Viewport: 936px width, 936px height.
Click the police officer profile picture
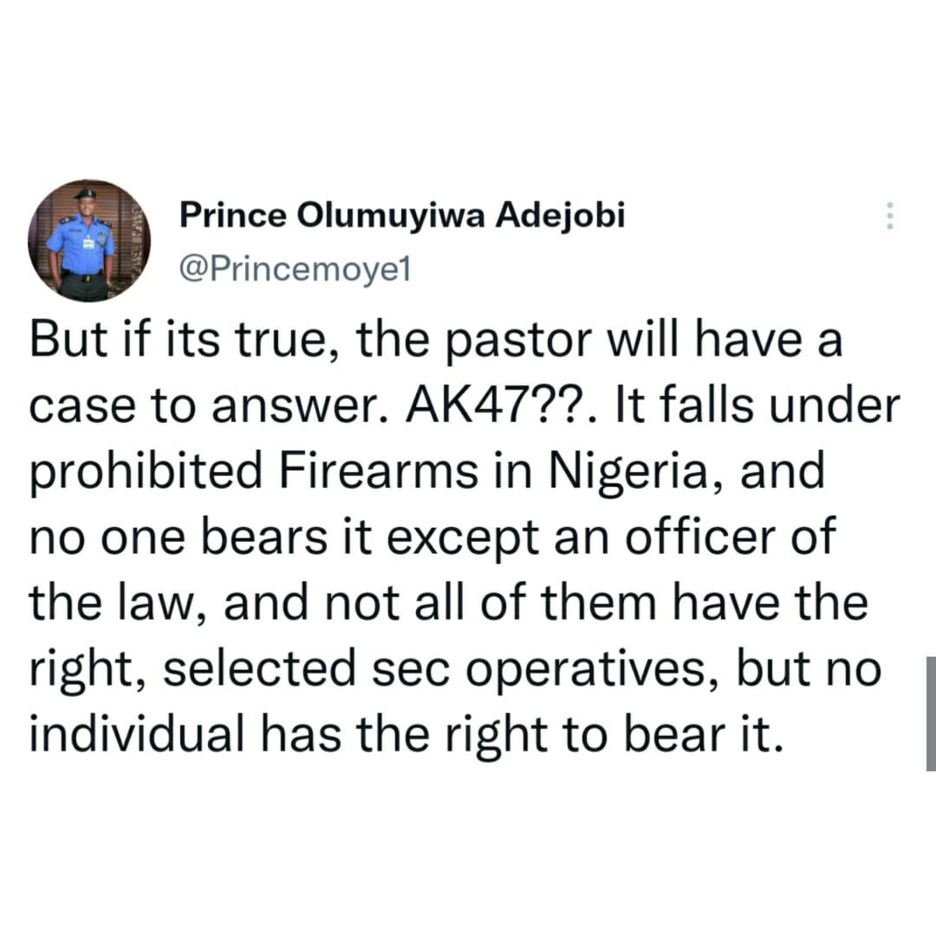pyautogui.click(x=88, y=241)
